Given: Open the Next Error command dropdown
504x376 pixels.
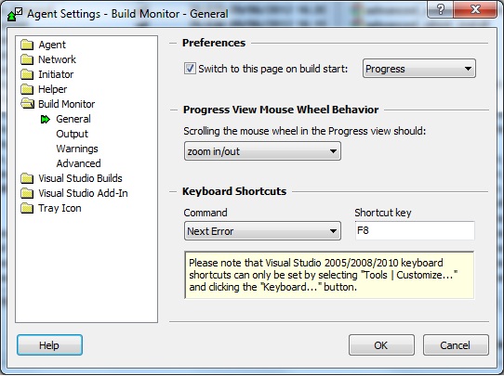Looking at the screenshot, I should pyautogui.click(x=262, y=230).
